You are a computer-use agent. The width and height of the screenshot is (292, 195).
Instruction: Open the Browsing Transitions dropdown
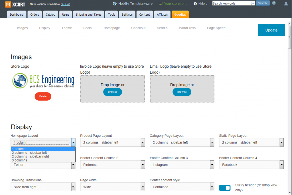pos(73,187)
